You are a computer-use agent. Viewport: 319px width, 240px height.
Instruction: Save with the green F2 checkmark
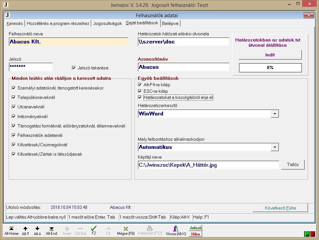[x=94, y=230]
